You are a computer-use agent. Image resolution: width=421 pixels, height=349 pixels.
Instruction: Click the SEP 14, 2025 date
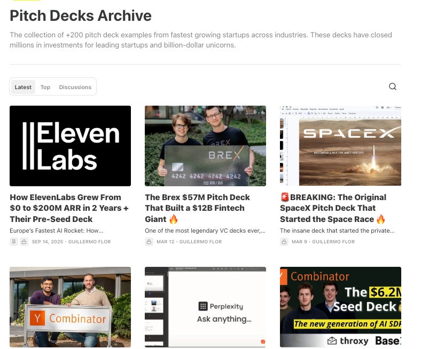(48, 242)
